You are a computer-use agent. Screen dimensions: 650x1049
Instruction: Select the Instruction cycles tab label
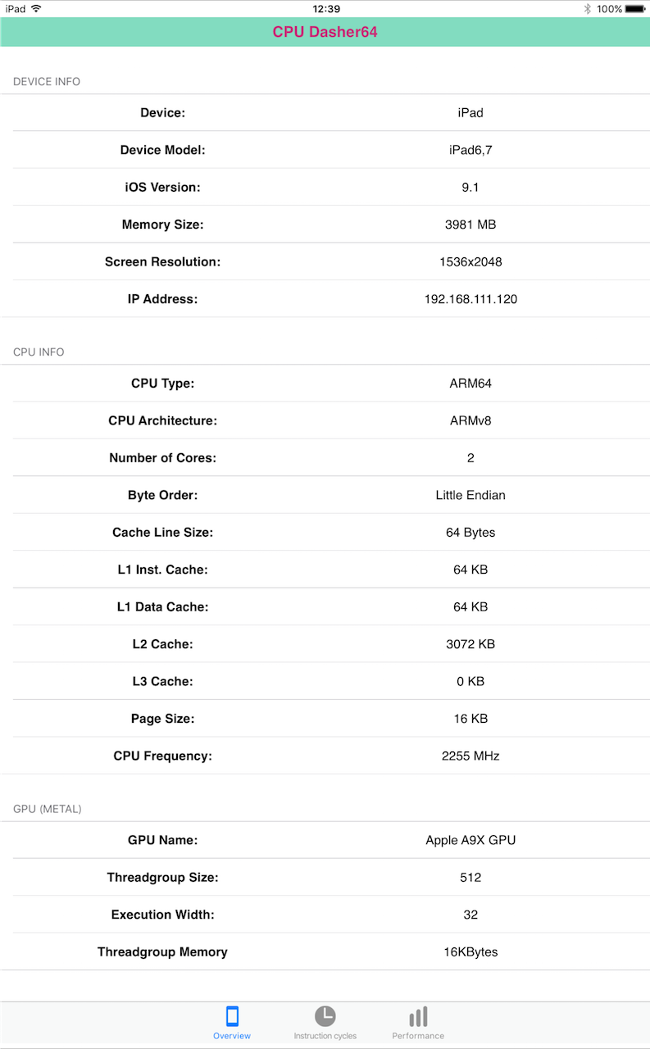tap(325, 1036)
